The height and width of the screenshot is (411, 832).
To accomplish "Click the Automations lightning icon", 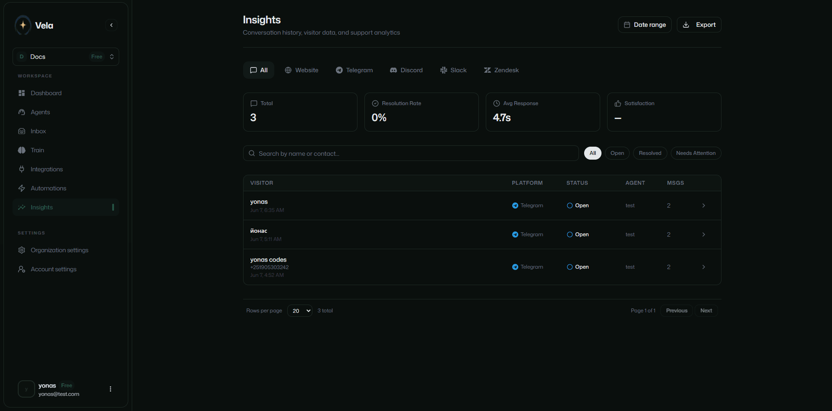I will 22,188.
